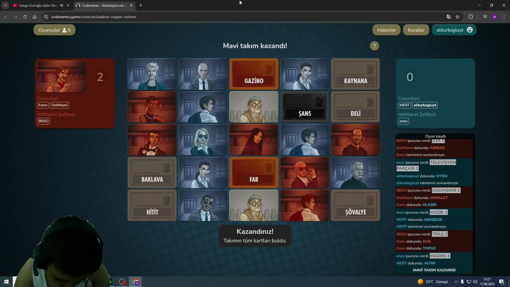Go forward in browser history
Image resolution: width=510 pixels, height=287 pixels.
click(15, 17)
